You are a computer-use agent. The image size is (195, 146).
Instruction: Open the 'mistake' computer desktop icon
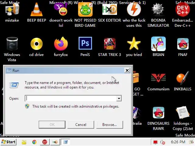[x=12, y=10]
